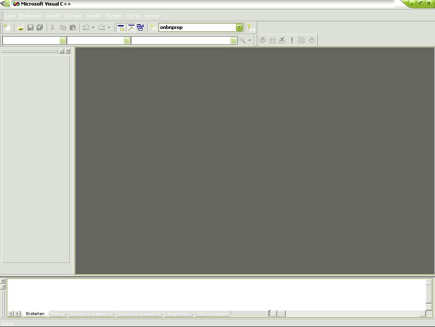Image resolution: width=435 pixels, height=327 pixels.
Task: Click the Save All icon
Action: [x=40, y=28]
